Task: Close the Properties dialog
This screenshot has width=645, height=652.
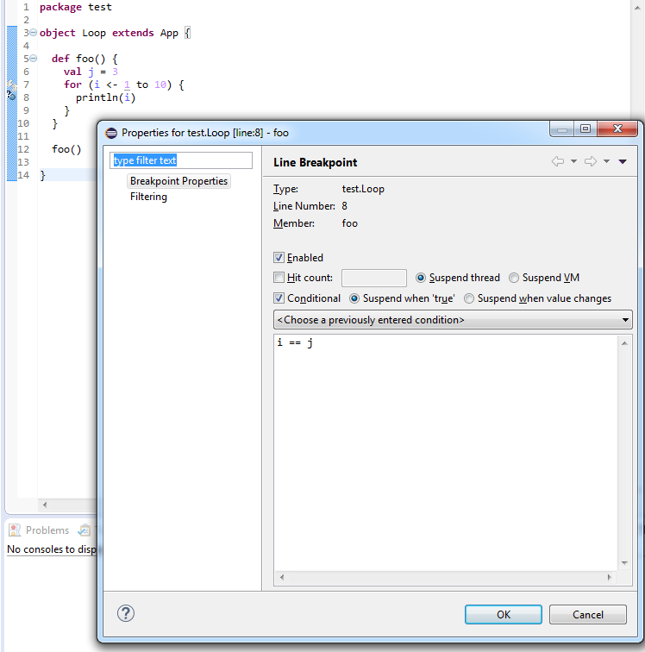Action: pyautogui.click(x=617, y=129)
